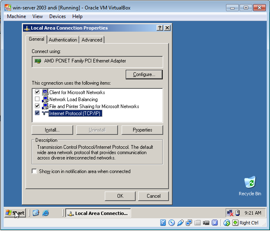This screenshot has width=270, height=231.
Task: Click the Show Desktop quick launch icon
Action: [36, 213]
